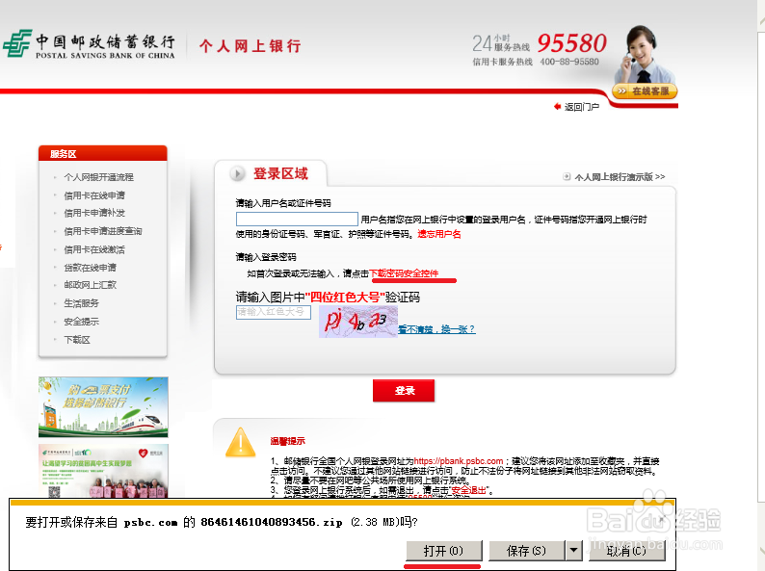Viewport: 765px width, 571px height.
Task: Click the 个人网上银行 header title
Action: pyautogui.click(x=251, y=46)
